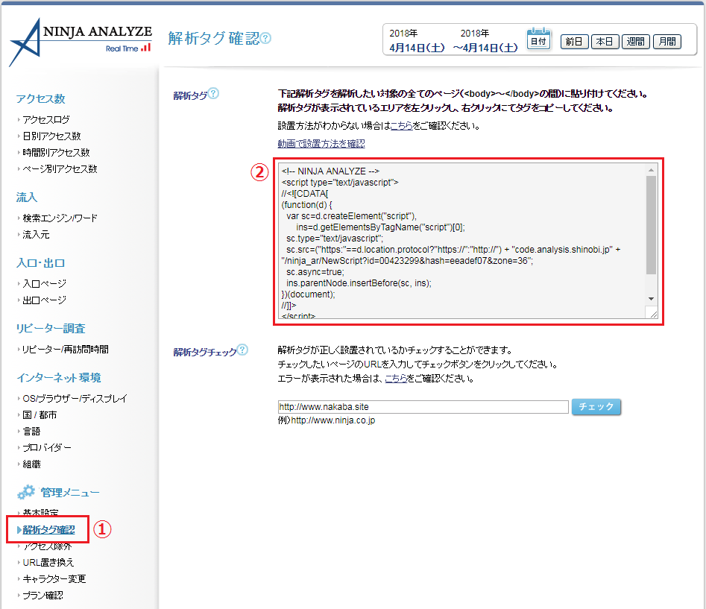Screen dimensions: 706x609
Task: Click 入口・出口 section heading
Action: [40, 263]
